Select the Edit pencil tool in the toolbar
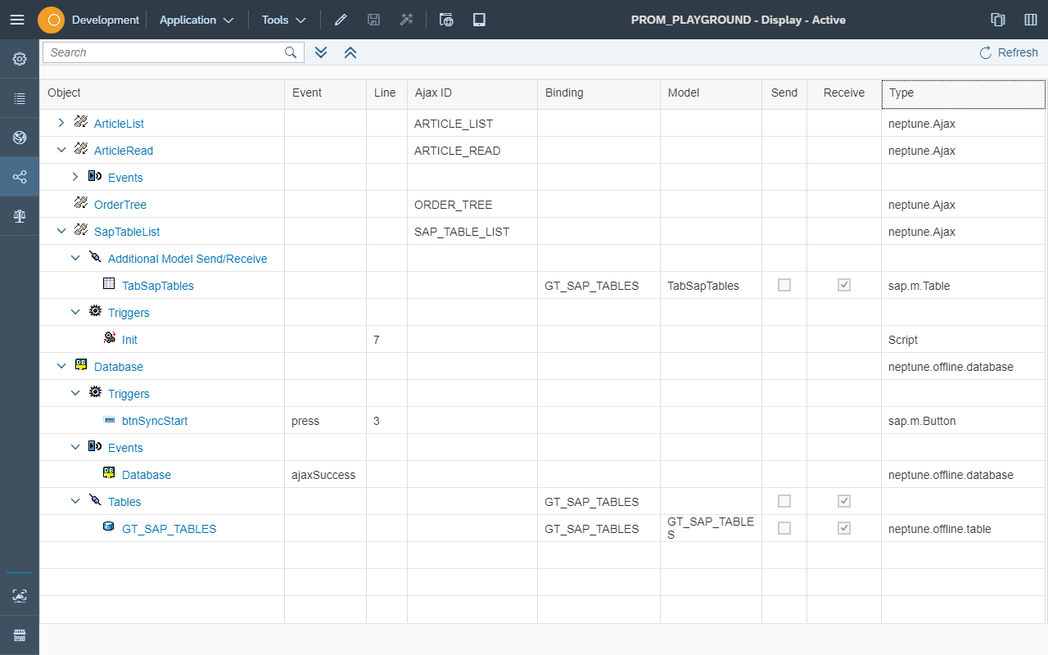The image size is (1048, 655). [341, 20]
